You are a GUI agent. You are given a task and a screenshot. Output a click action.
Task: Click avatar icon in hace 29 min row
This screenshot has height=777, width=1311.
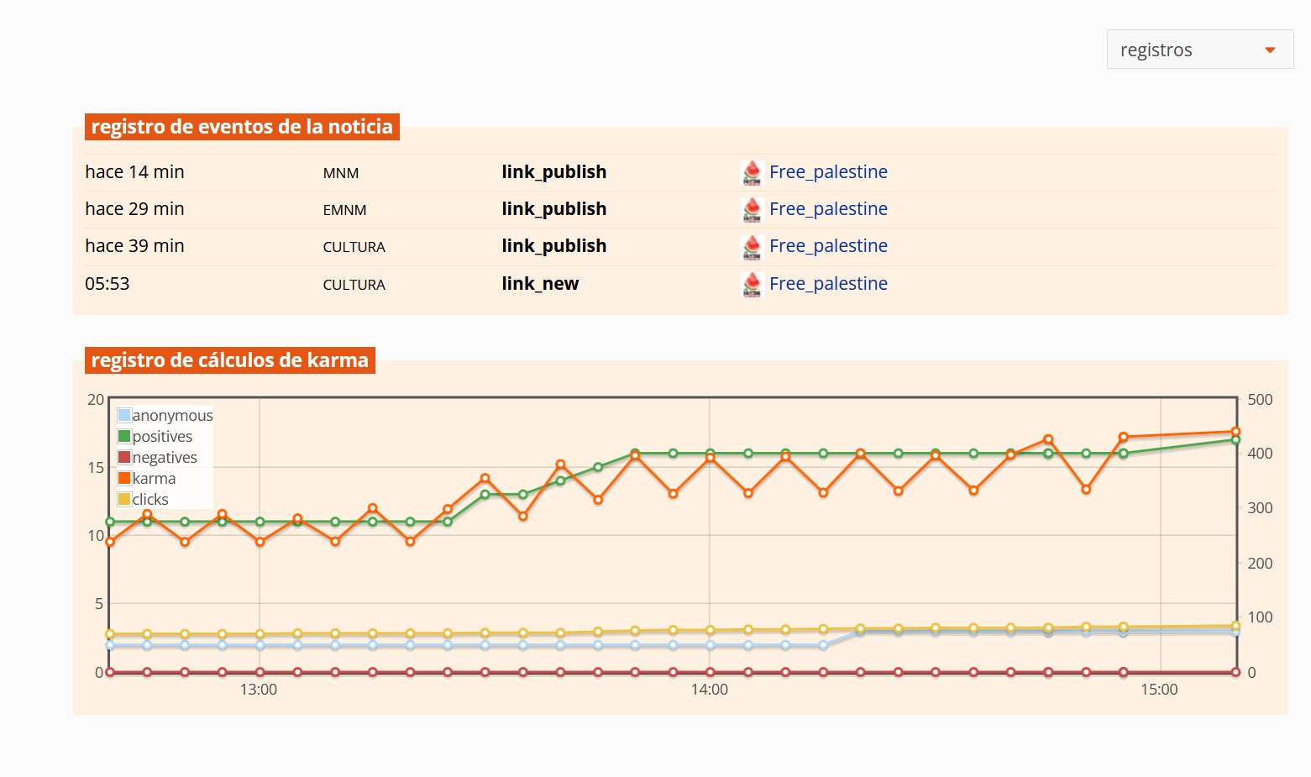[x=752, y=210]
